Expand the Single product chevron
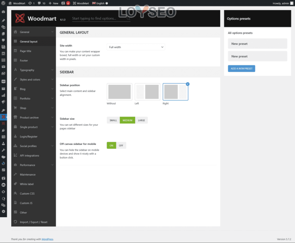The image size is (295, 243). [52, 127]
